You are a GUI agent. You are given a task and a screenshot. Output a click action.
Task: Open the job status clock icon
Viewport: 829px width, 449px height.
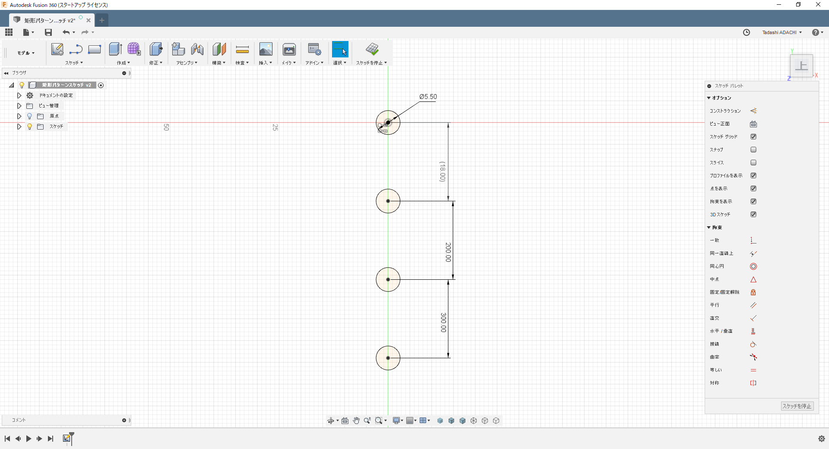[x=747, y=32]
